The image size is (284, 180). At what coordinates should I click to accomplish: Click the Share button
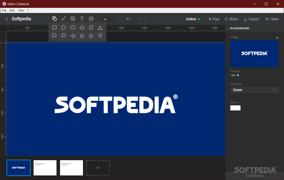click(x=231, y=19)
